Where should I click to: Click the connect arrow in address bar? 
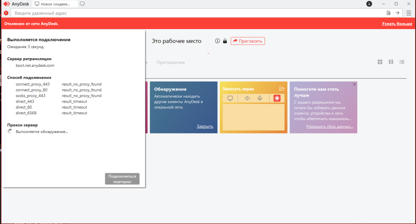(x=397, y=13)
